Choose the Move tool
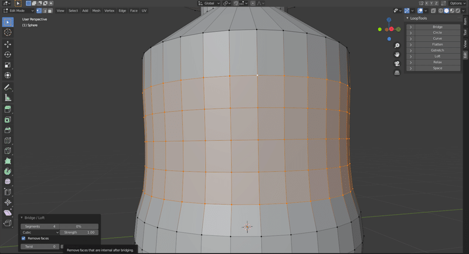Viewport: 469px width, 254px height. pos(8,44)
